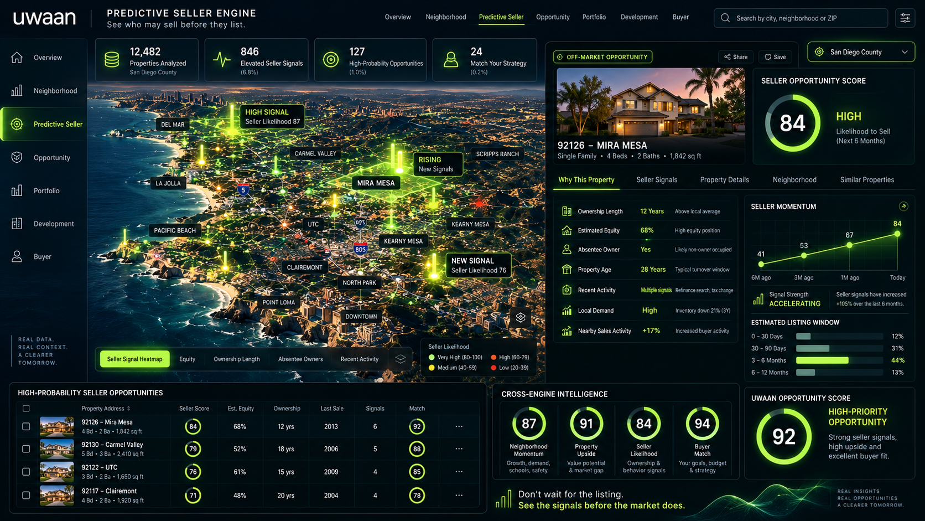Switch to the Opportunity top nav tab
The height and width of the screenshot is (521, 925).
coord(553,17)
